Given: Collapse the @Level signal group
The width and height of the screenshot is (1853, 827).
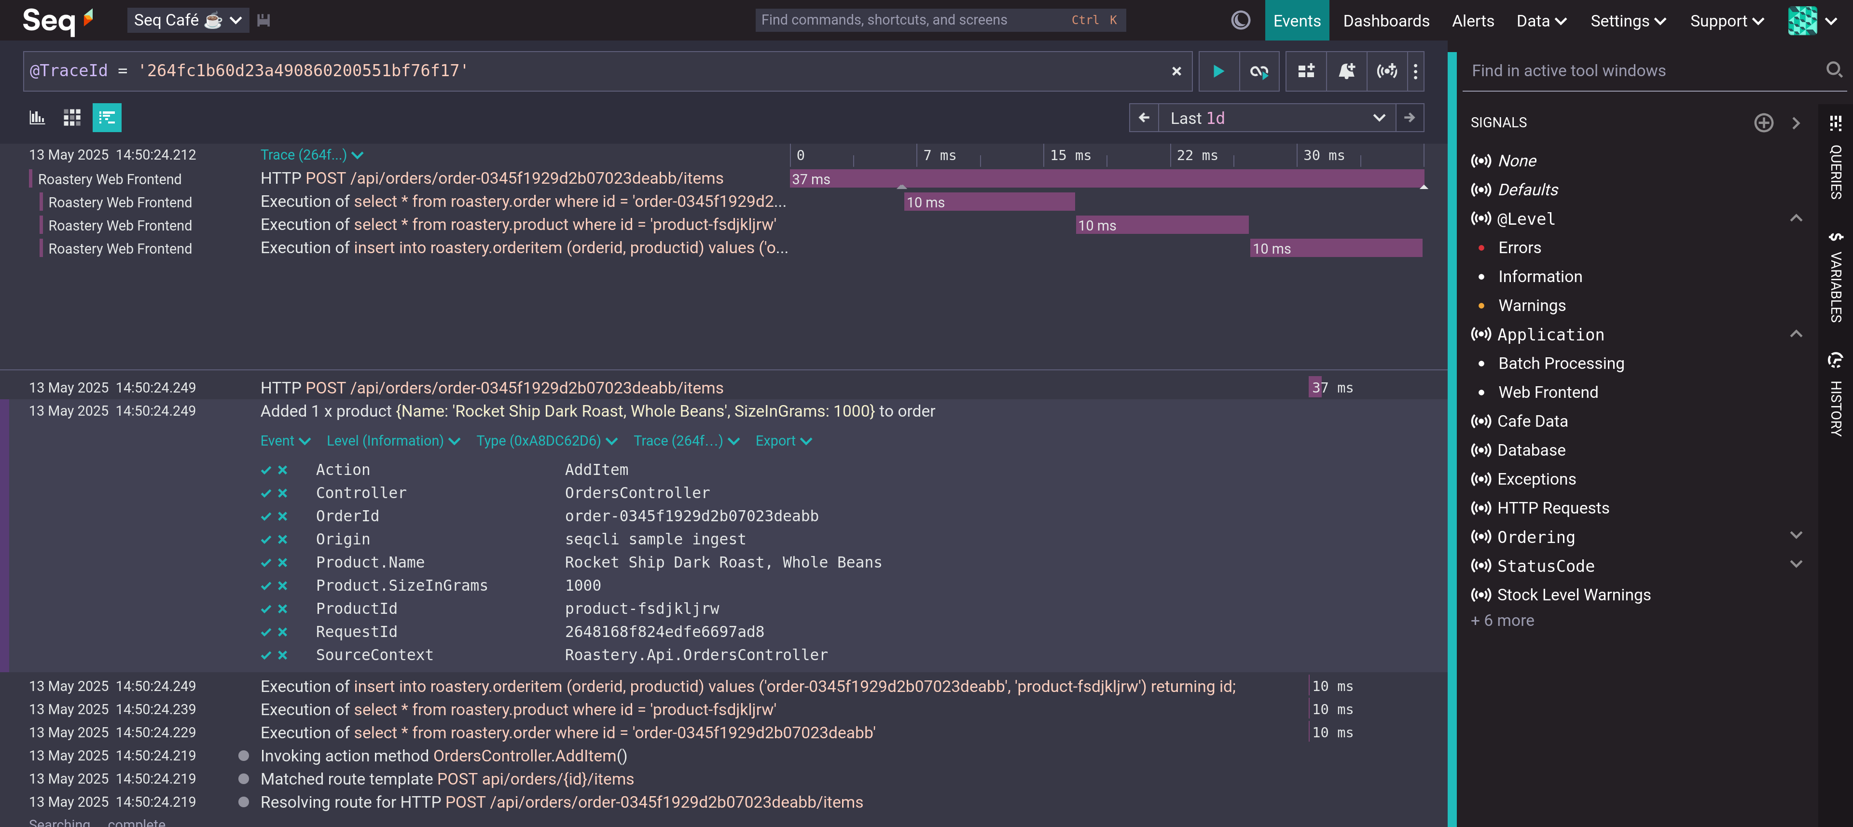Looking at the screenshot, I should tap(1796, 218).
